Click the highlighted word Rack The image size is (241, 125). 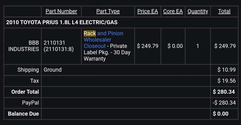(90, 33)
